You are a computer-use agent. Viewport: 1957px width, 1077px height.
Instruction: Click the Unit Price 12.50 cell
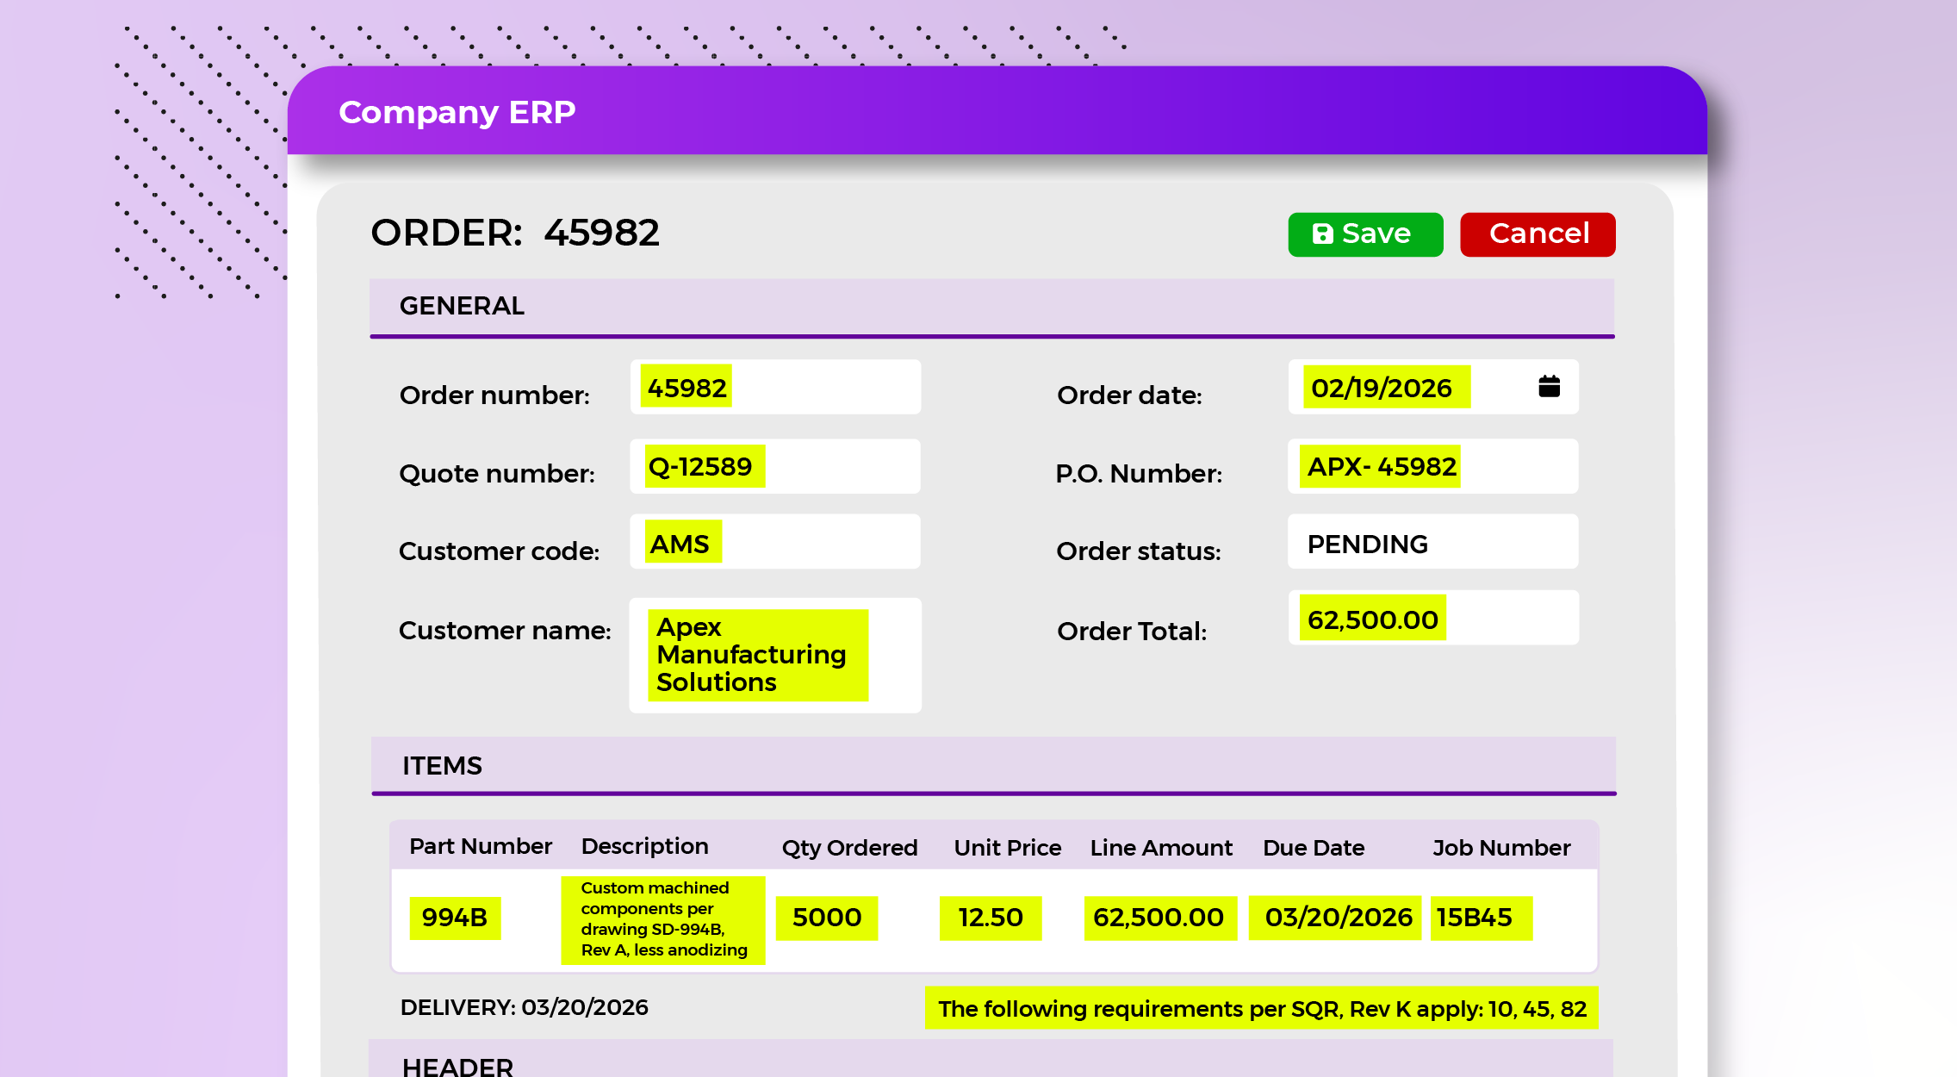click(x=990, y=918)
